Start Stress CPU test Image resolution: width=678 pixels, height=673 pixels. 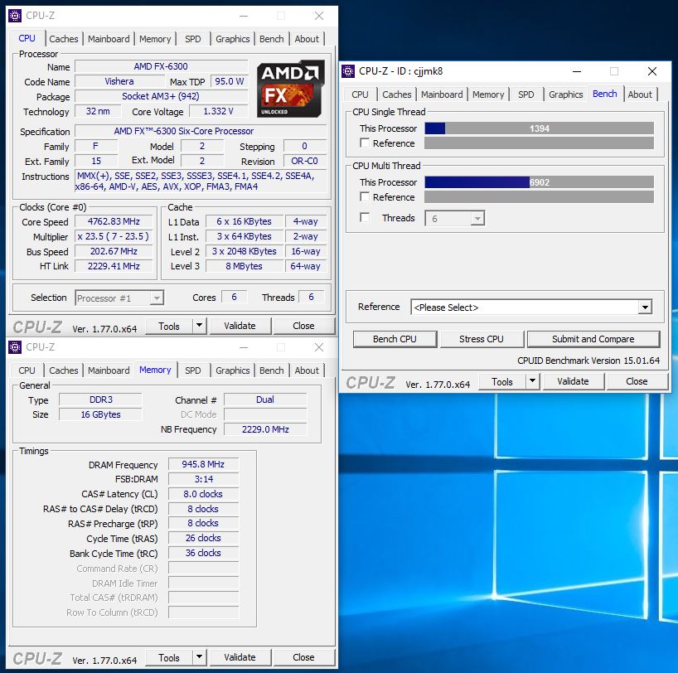[482, 339]
